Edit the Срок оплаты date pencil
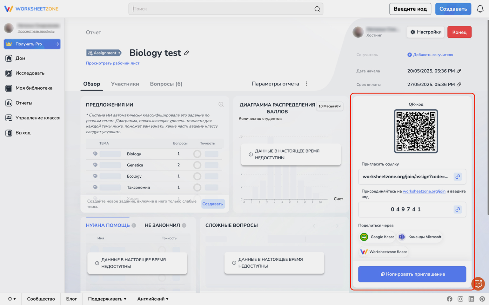489x305 pixels. click(459, 85)
